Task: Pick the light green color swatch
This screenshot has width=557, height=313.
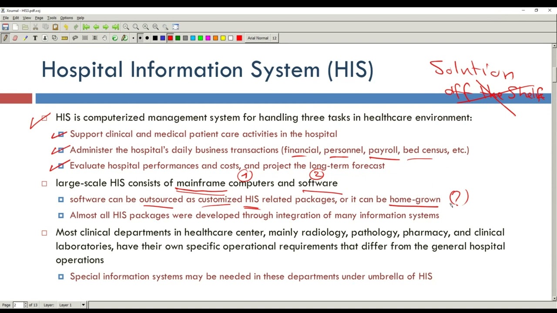Action: coord(200,38)
